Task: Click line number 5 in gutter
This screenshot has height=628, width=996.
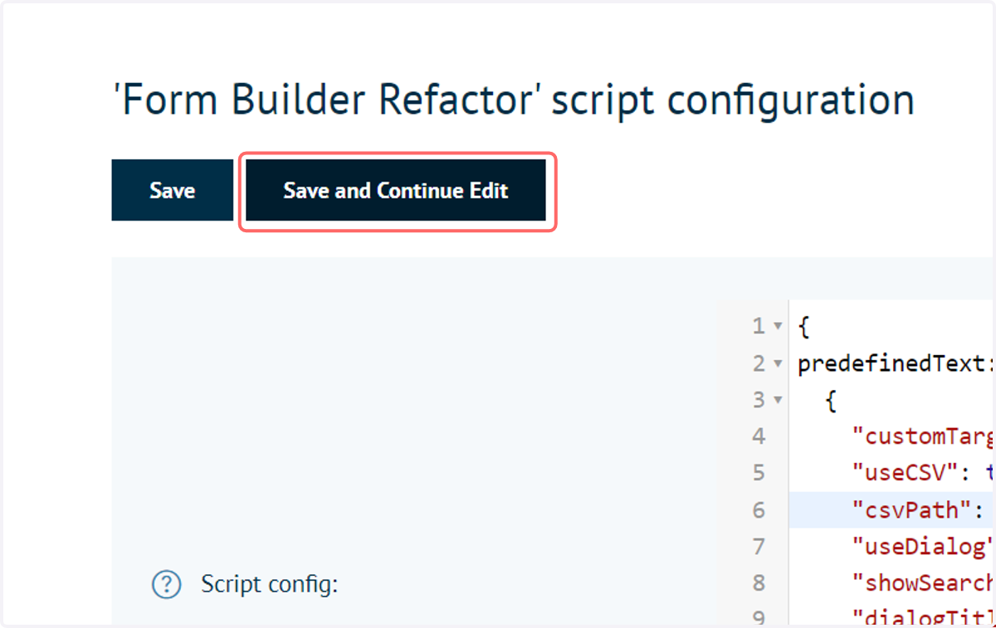Action: (x=759, y=473)
